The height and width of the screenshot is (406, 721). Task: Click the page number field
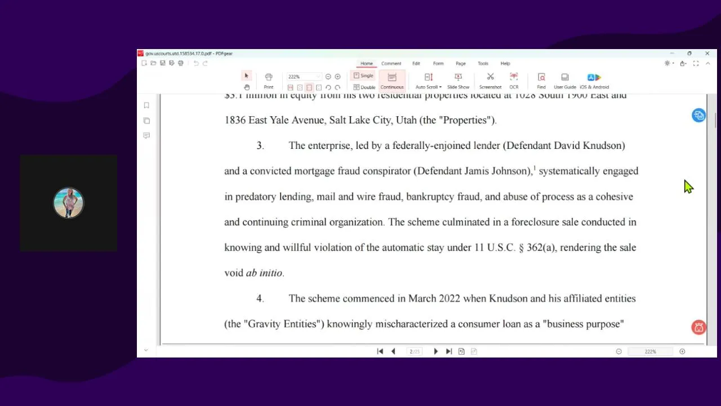point(415,351)
